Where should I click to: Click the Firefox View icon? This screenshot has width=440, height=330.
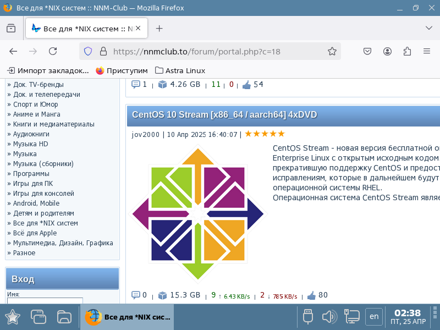[x=11, y=29]
